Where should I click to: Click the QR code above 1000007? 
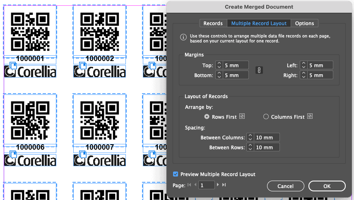(x=99, y=120)
